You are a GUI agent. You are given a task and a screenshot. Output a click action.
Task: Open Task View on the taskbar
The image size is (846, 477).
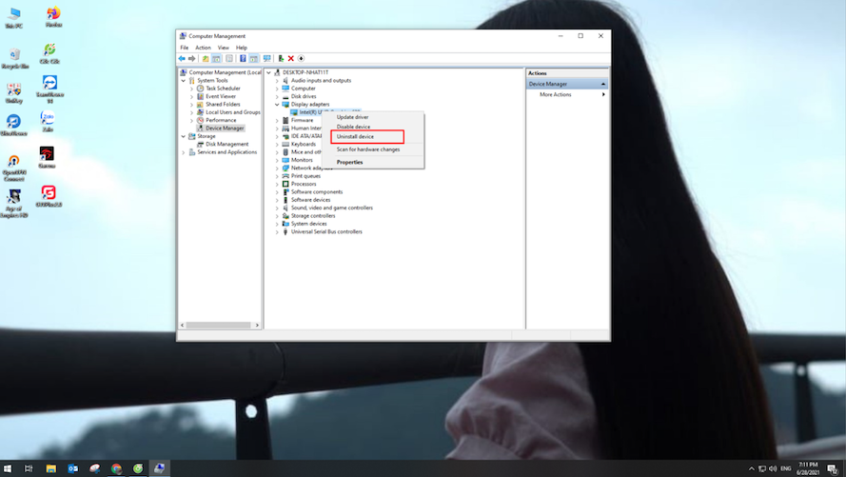point(29,468)
